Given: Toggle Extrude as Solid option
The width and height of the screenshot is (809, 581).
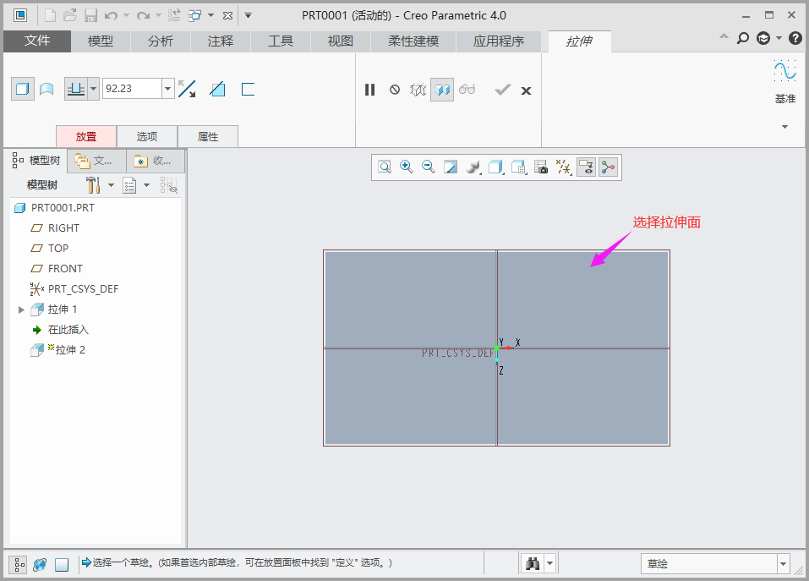Looking at the screenshot, I should click(23, 89).
